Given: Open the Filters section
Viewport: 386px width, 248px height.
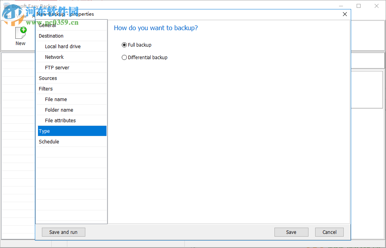Looking at the screenshot, I should (x=45, y=89).
